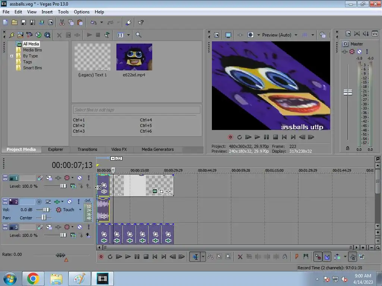Save the project with the floppy disk icon
382x286 pixels.
(24, 22)
